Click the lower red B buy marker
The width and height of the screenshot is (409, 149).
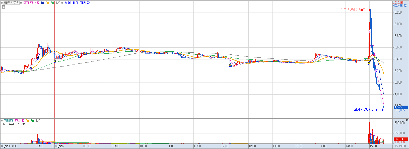pos(372,57)
